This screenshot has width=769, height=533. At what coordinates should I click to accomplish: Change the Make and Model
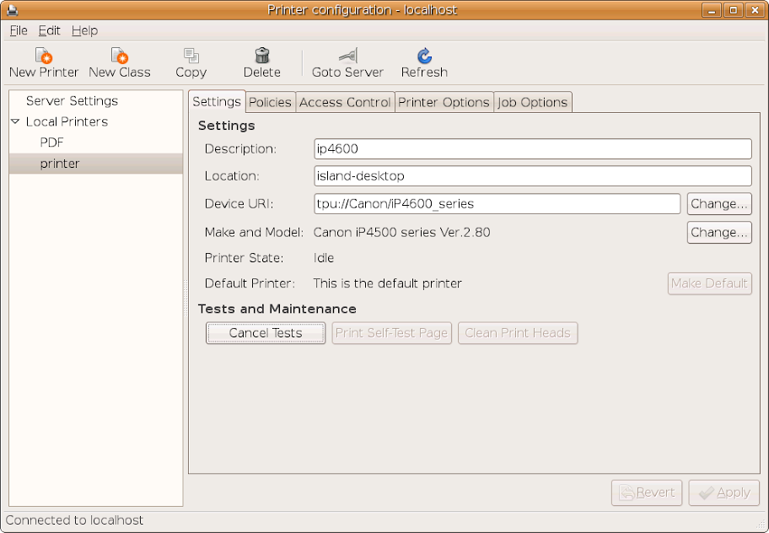(x=718, y=232)
